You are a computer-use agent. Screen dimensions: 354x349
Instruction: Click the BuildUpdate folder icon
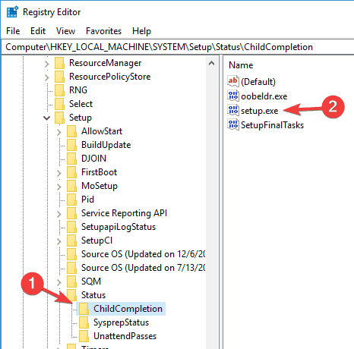point(71,145)
